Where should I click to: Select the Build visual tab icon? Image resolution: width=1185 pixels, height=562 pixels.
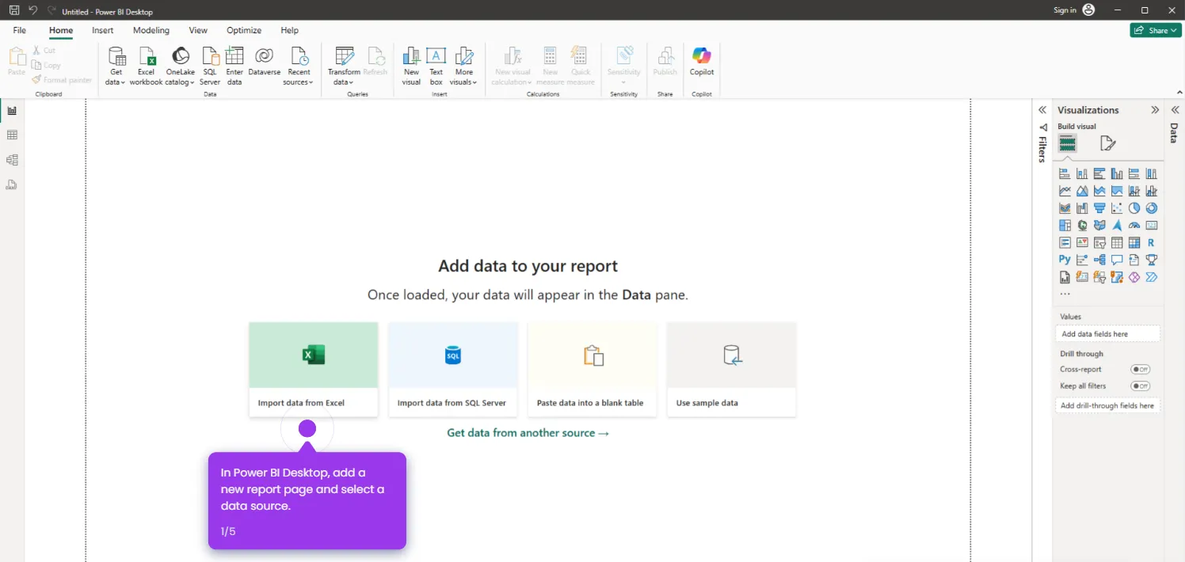click(x=1068, y=143)
